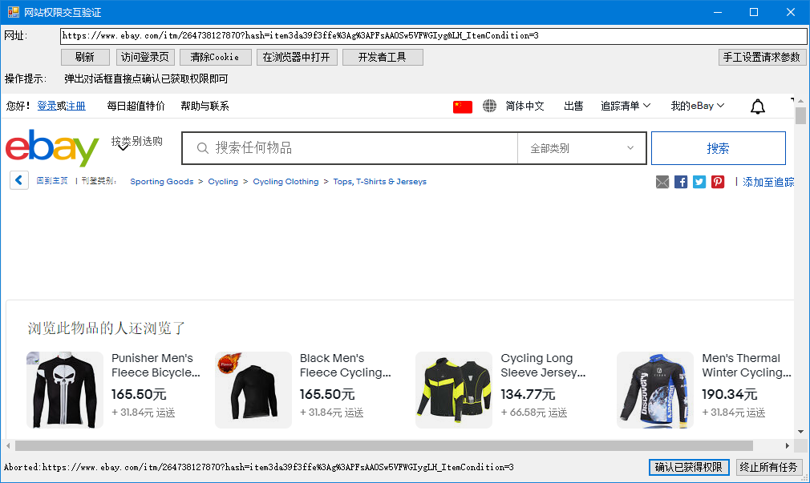The image size is (810, 483).
Task: Click the Punisher jersey thumbnail
Action: pyautogui.click(x=65, y=390)
